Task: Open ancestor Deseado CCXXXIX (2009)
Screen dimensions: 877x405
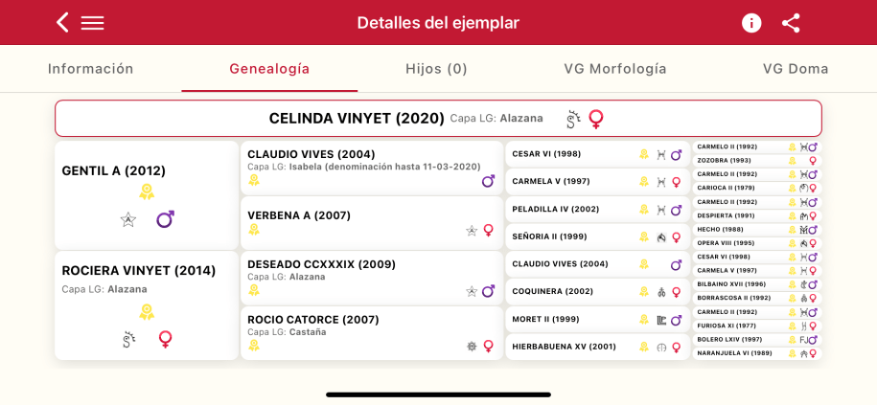Action: [321, 264]
